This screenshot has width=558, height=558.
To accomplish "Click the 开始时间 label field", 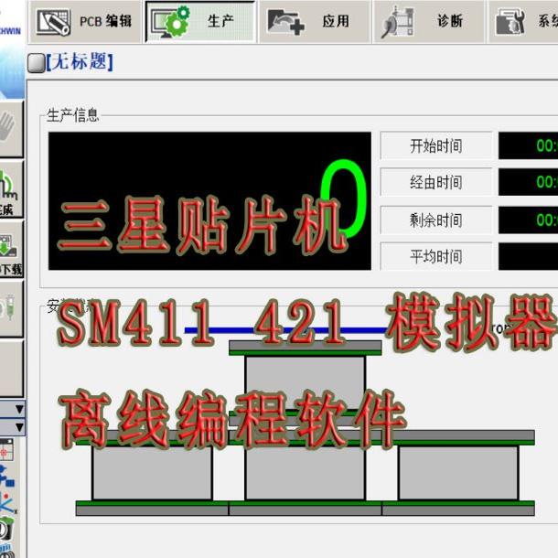I will tap(436, 146).
